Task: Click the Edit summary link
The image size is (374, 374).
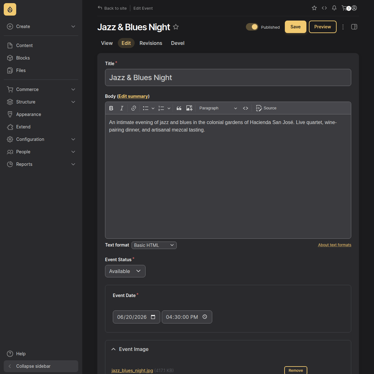Action: click(133, 96)
